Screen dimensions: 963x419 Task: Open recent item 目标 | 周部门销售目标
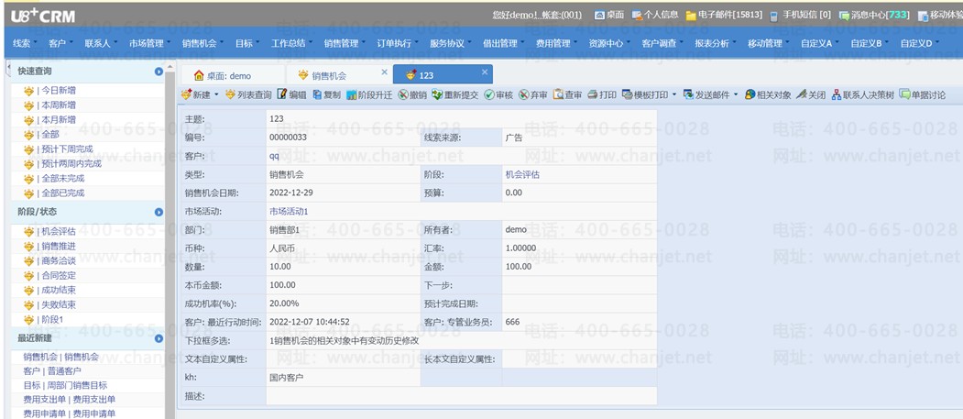pos(65,386)
